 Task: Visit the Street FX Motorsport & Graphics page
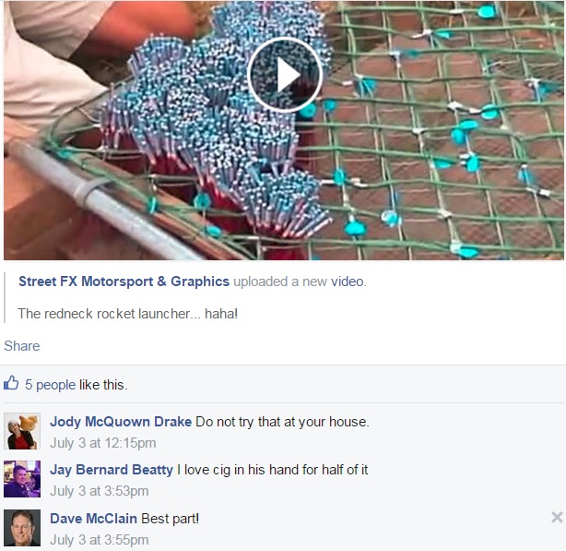tap(124, 281)
